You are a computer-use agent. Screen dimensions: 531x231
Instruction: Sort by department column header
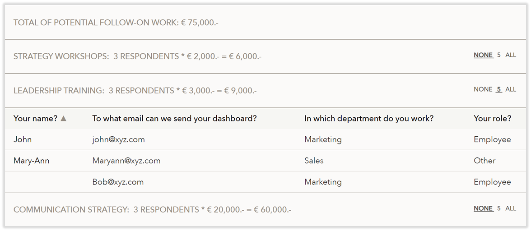coord(368,119)
